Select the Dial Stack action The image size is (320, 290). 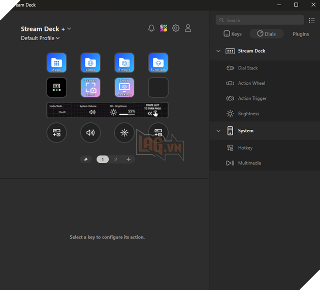[265, 68]
